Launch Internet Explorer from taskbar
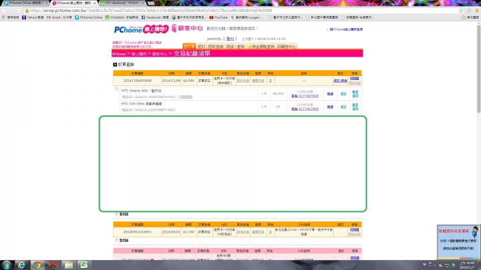Viewport: 481px width, 270px height. [21, 265]
